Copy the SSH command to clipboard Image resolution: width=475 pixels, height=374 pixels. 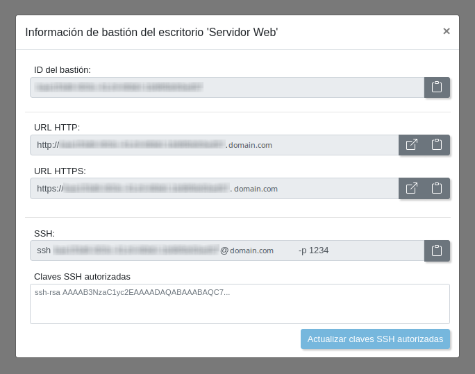tap(437, 250)
